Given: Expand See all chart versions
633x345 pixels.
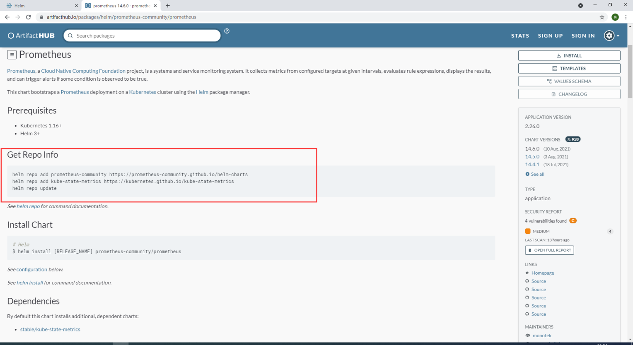Looking at the screenshot, I should point(535,174).
